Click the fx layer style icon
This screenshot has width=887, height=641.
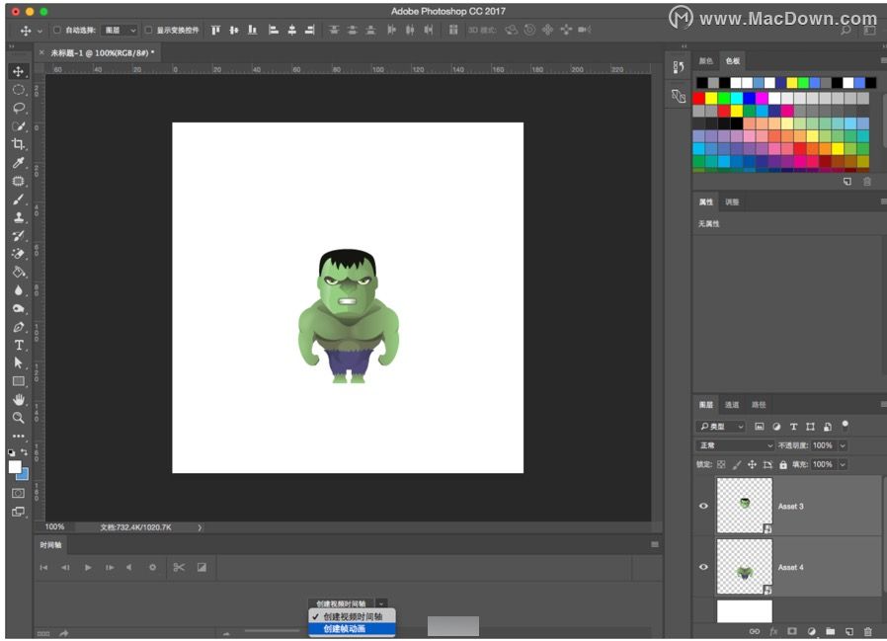pos(773,631)
